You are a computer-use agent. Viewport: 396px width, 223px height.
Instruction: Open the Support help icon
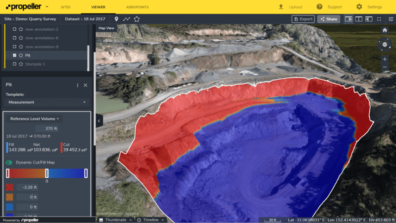tap(319, 7)
